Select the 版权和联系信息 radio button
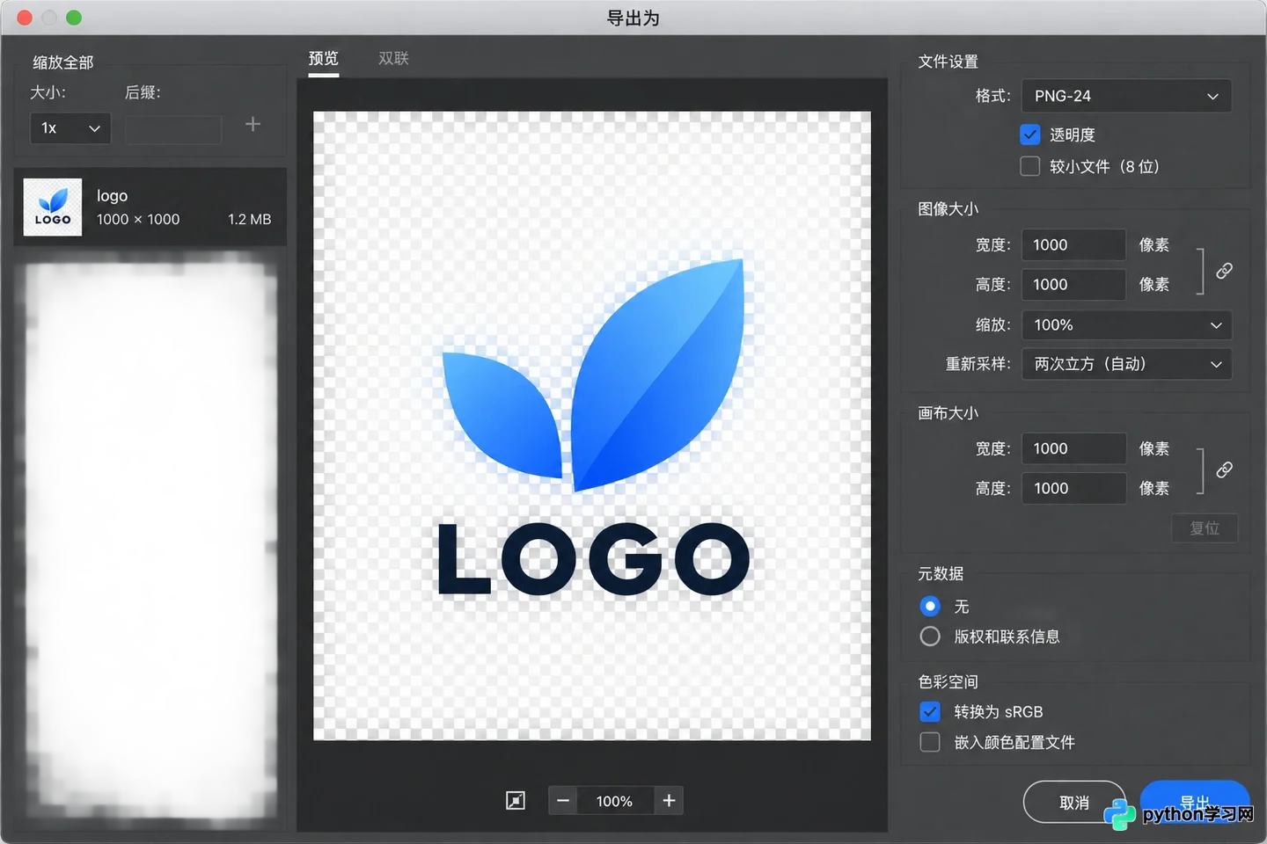 pyautogui.click(x=930, y=637)
